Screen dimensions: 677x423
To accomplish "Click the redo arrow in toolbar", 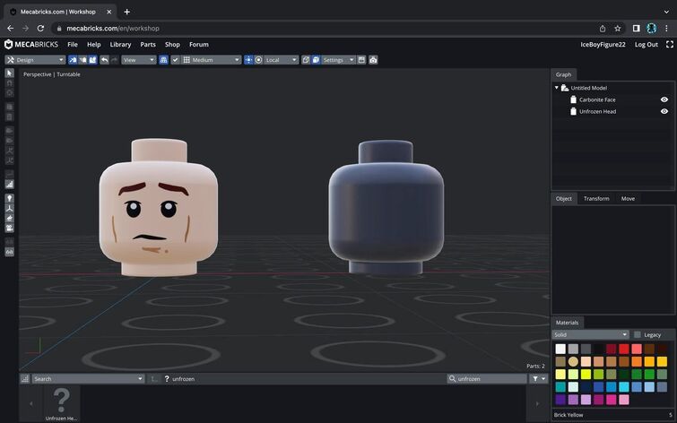I will [x=114, y=60].
